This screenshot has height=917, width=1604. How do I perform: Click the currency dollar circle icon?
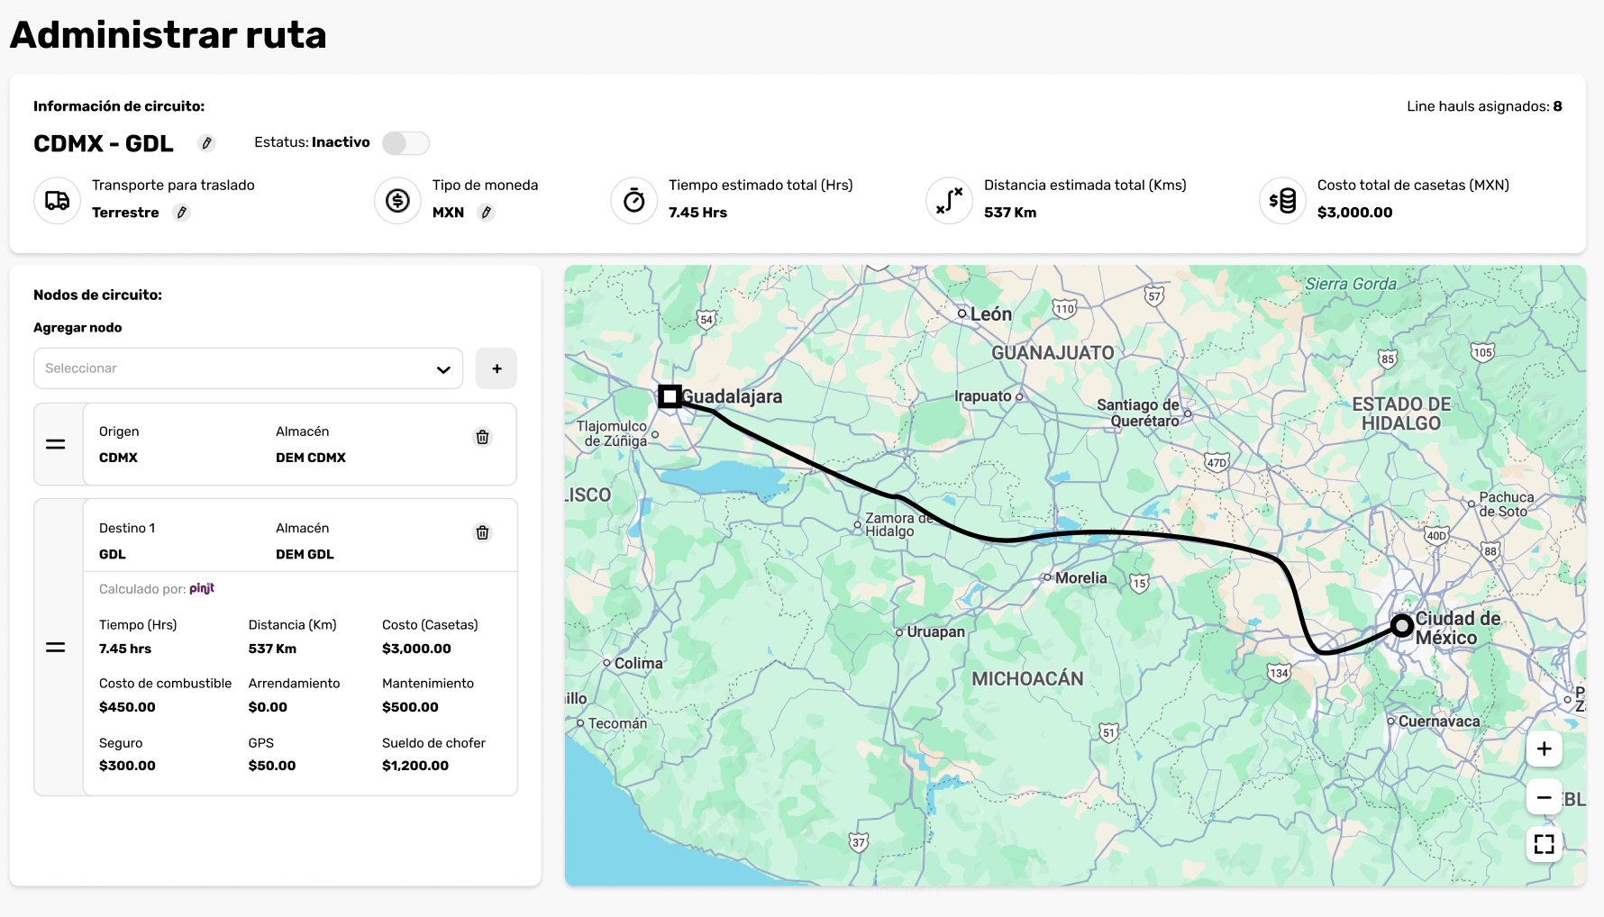coord(397,200)
